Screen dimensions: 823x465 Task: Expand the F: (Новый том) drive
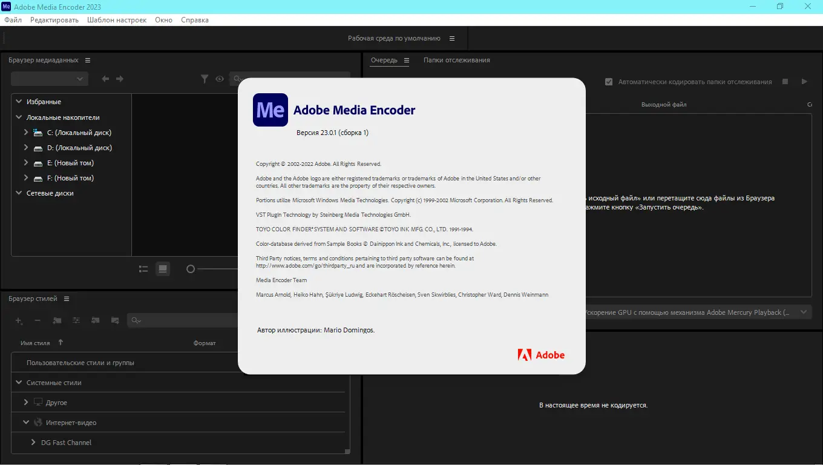tap(26, 178)
